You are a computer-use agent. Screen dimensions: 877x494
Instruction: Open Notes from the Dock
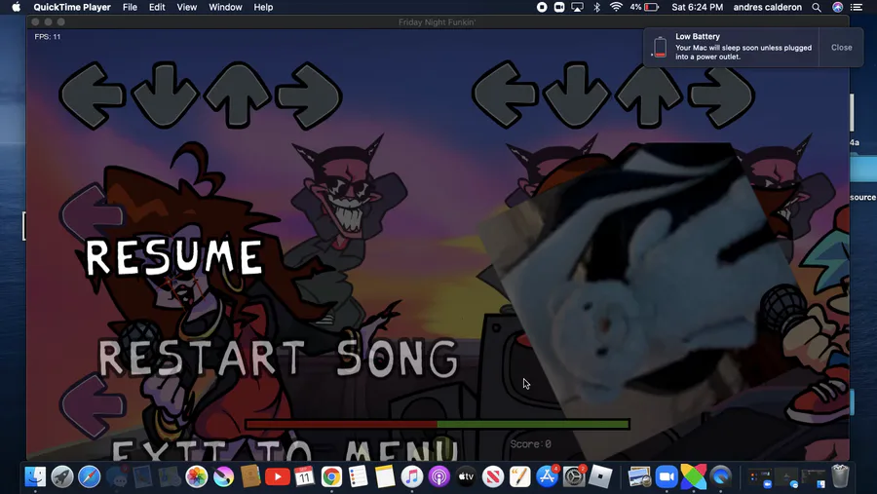385,476
